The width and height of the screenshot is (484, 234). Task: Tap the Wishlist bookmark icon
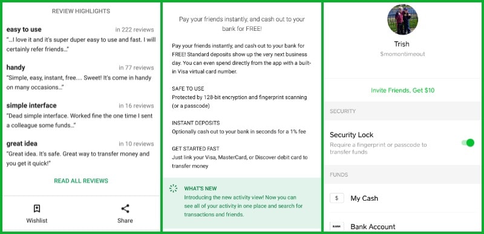click(37, 209)
